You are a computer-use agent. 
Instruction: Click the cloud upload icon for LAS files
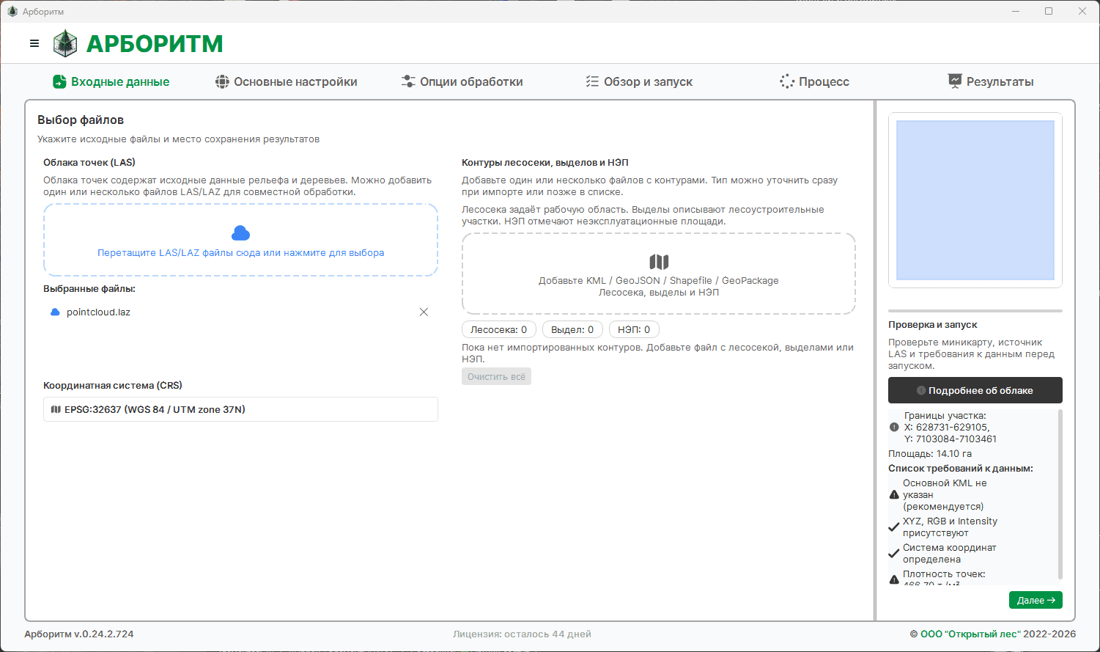pos(240,233)
